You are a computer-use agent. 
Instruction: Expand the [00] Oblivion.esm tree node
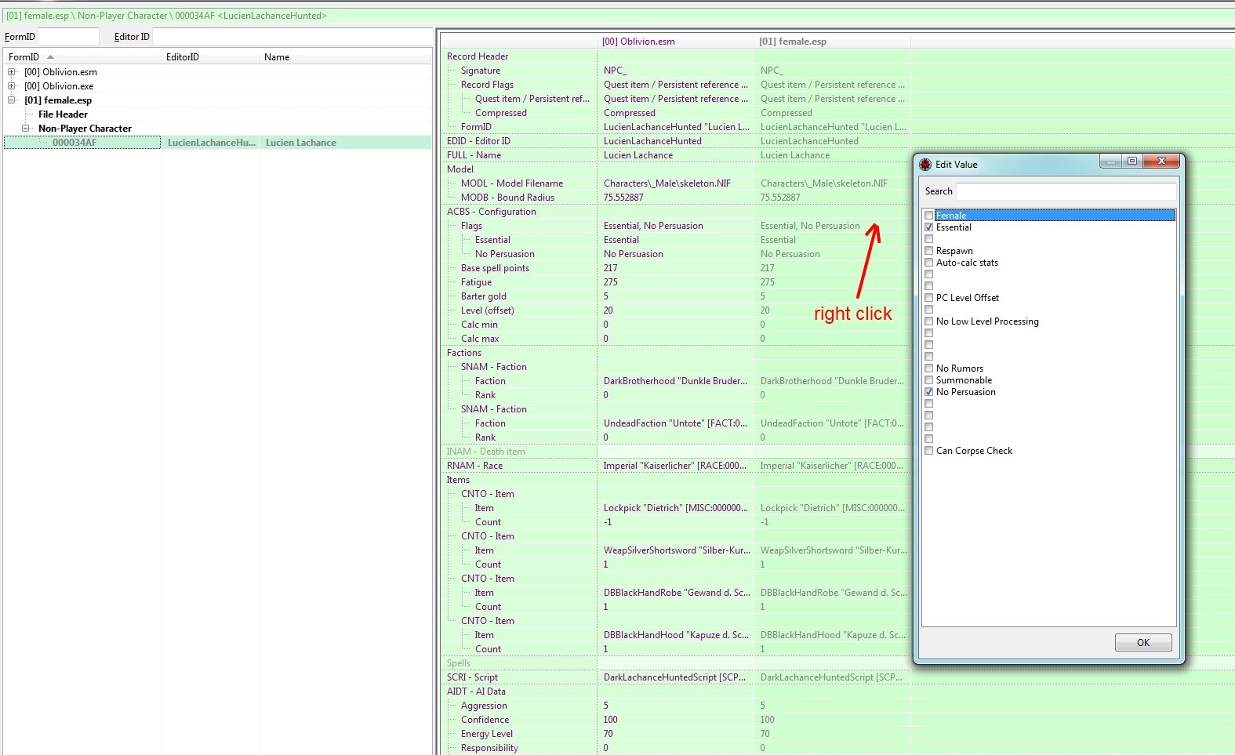(12, 72)
